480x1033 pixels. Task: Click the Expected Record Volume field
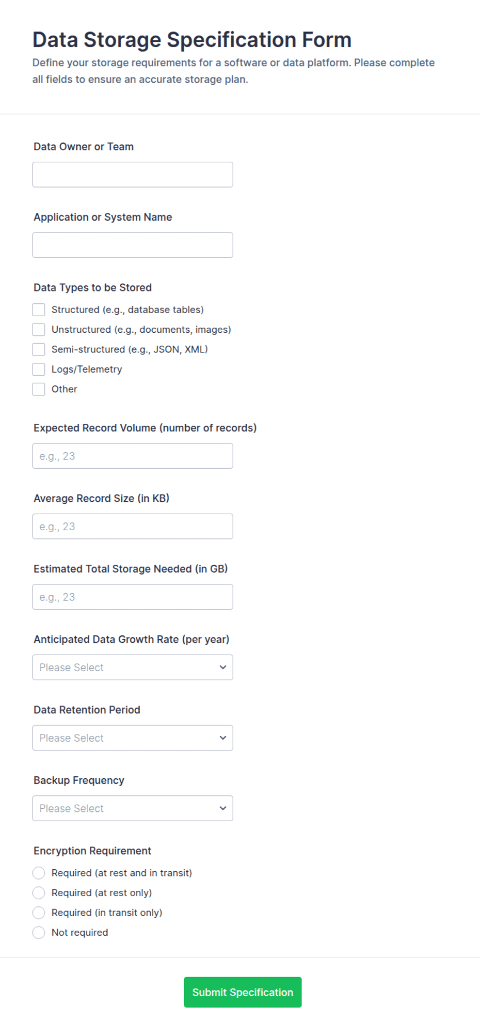click(133, 456)
